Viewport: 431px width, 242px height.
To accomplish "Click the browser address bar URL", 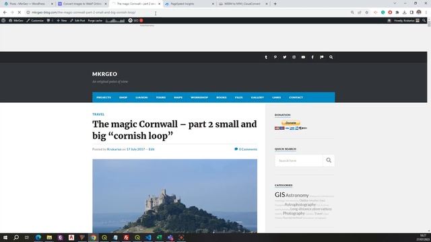I will (84, 12).
